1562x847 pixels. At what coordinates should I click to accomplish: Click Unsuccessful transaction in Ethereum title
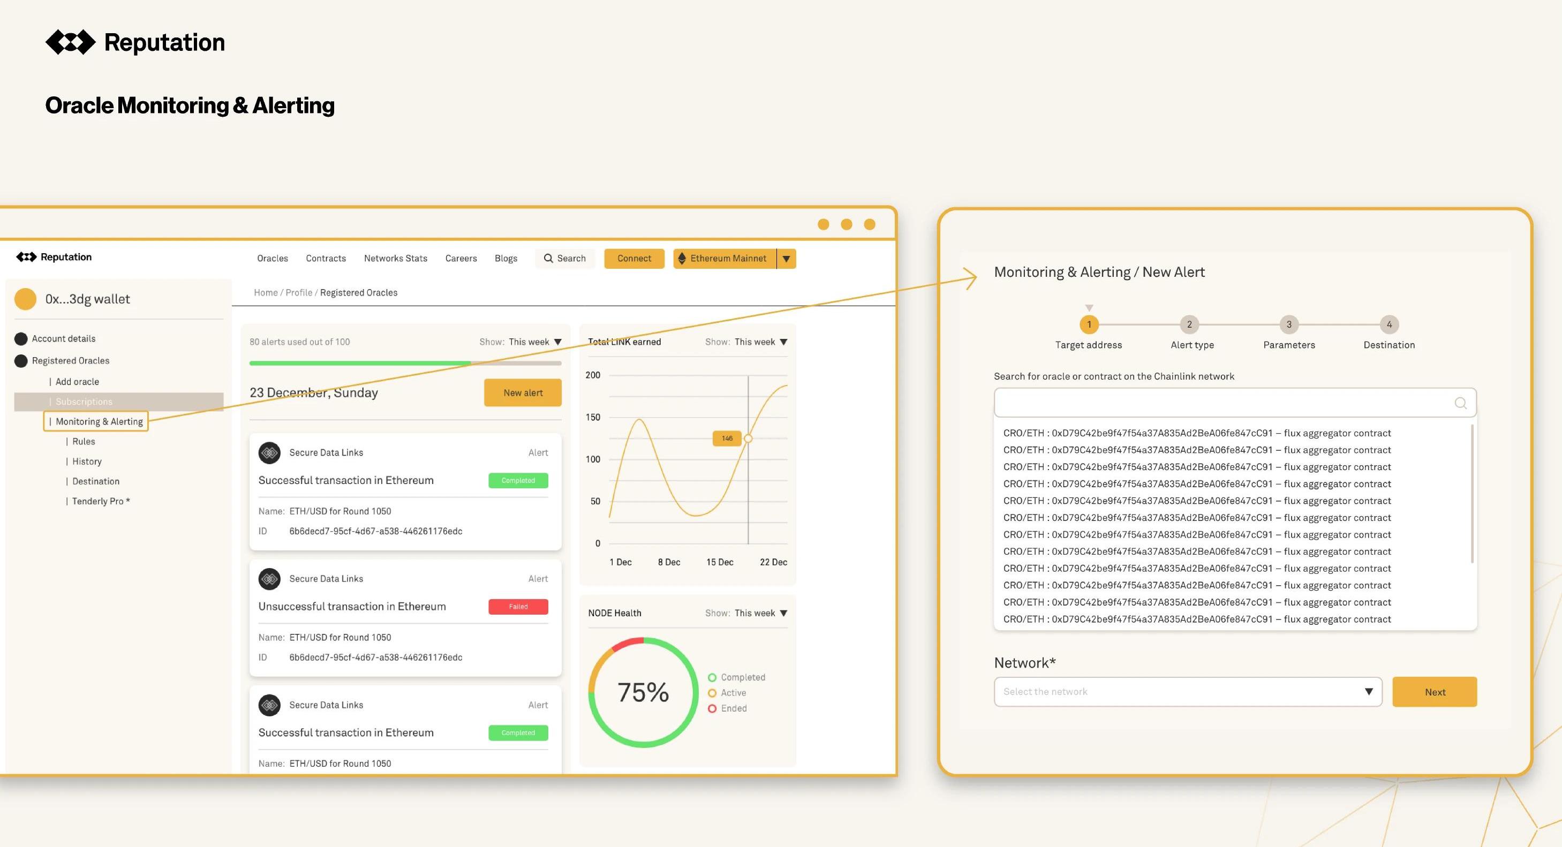point(352,607)
